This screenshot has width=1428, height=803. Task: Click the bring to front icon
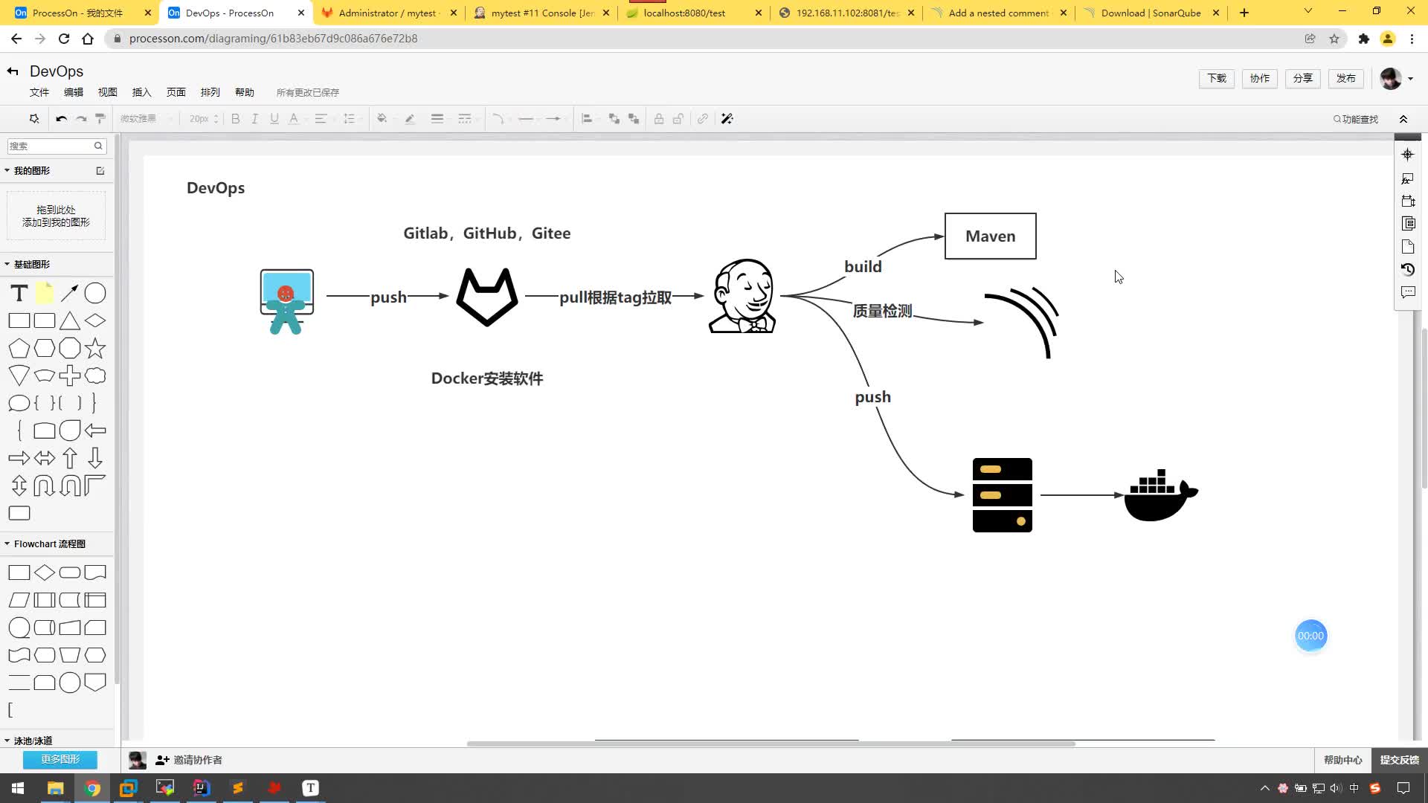point(614,119)
